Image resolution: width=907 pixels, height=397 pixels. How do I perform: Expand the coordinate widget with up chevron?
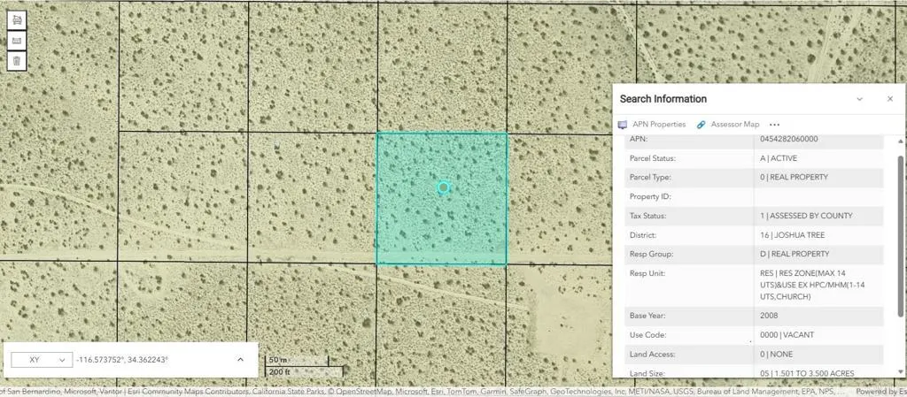click(240, 360)
